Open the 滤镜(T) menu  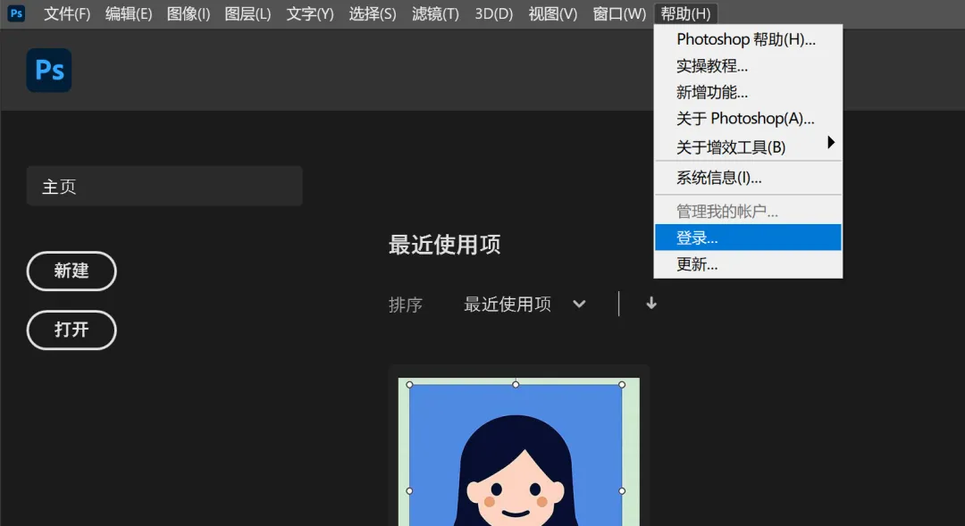[435, 13]
